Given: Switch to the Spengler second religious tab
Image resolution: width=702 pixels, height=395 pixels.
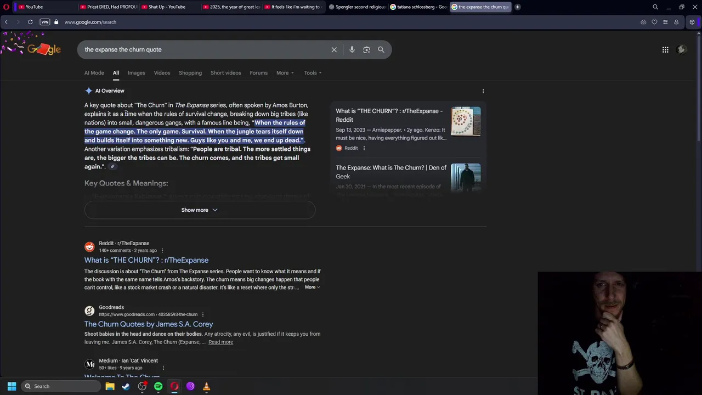Looking at the screenshot, I should click(x=357, y=7).
